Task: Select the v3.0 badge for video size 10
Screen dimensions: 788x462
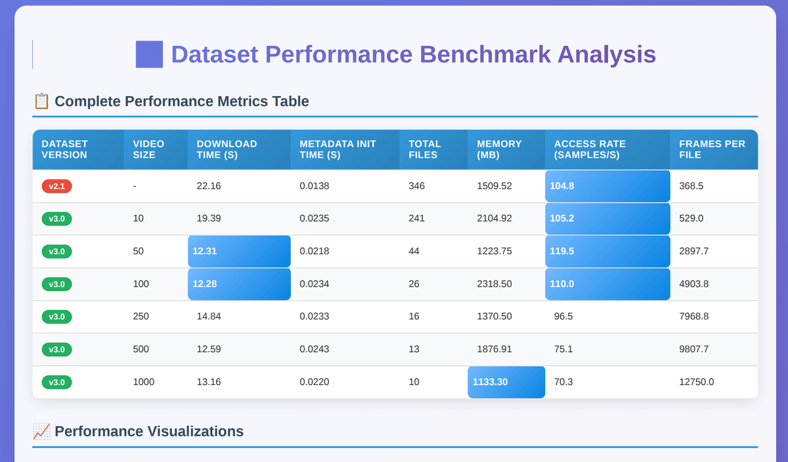Action: point(56,218)
